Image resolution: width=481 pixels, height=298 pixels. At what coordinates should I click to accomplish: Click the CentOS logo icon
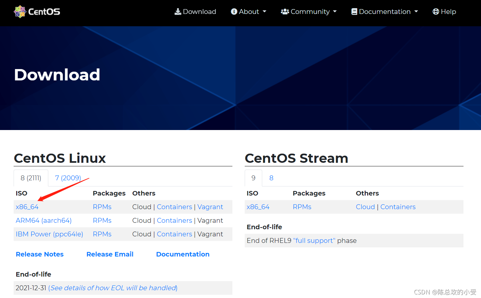[x=20, y=12]
